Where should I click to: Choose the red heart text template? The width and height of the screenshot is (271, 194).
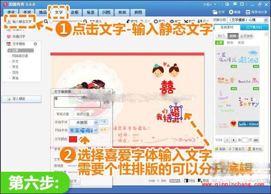click(226, 124)
